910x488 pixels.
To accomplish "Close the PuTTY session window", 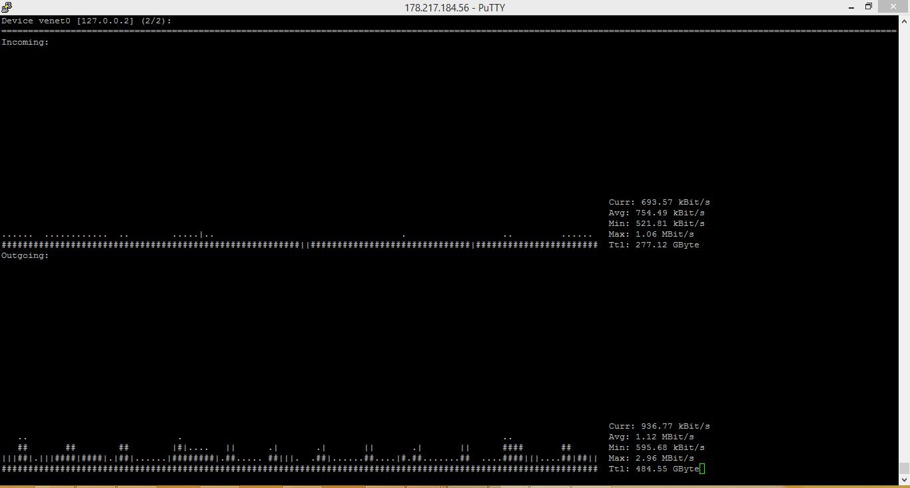I will tap(893, 7).
